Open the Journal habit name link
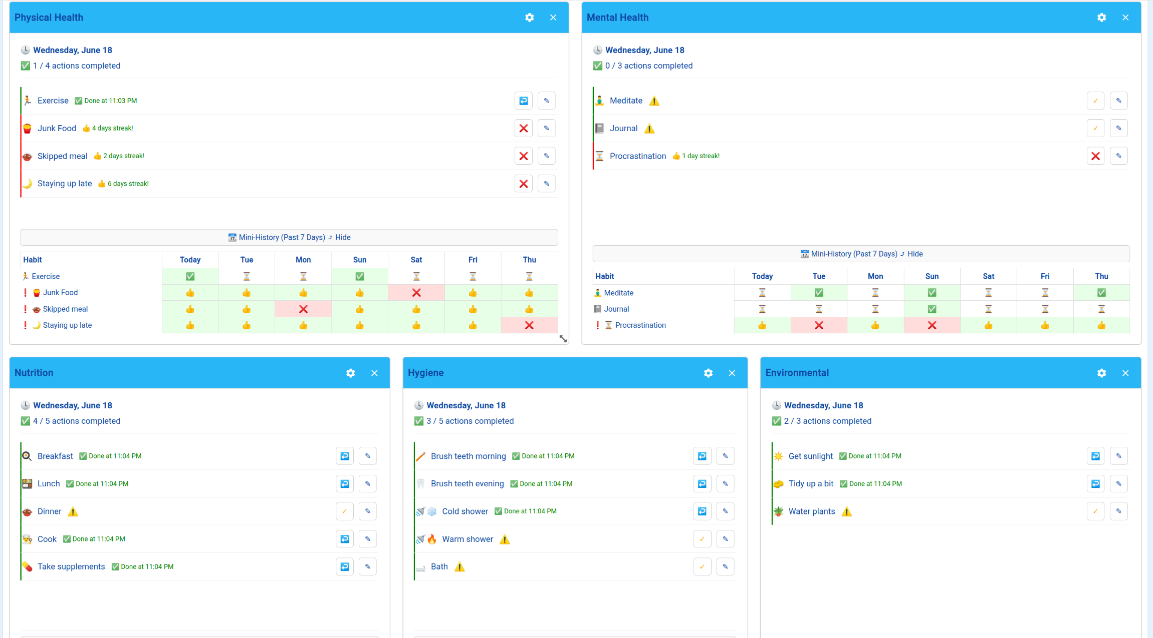Image resolution: width=1153 pixels, height=638 pixels. (623, 129)
